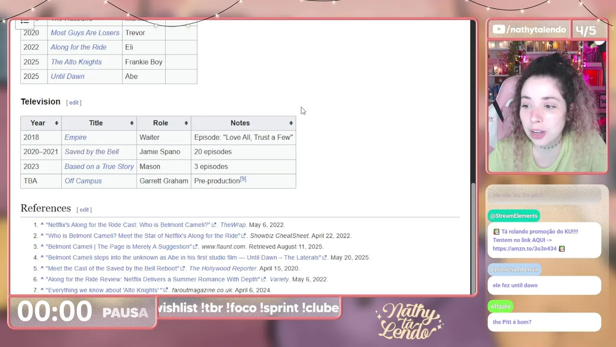Edit the References section
The width and height of the screenshot is (616, 347).
(84, 210)
